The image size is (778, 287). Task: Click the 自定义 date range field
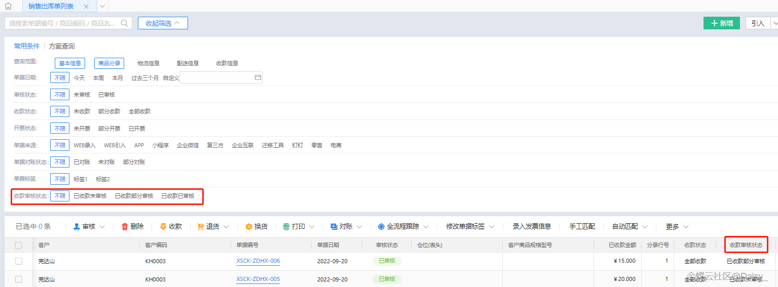pos(221,77)
